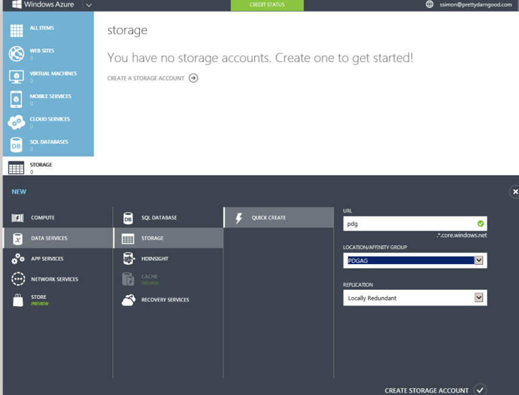Choose COMPUTE label in the NEW panel
519x395 pixels.
tap(43, 218)
